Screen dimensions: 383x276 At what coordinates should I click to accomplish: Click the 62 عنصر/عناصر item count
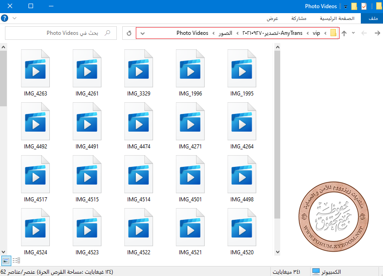pyautogui.click(x=18, y=271)
